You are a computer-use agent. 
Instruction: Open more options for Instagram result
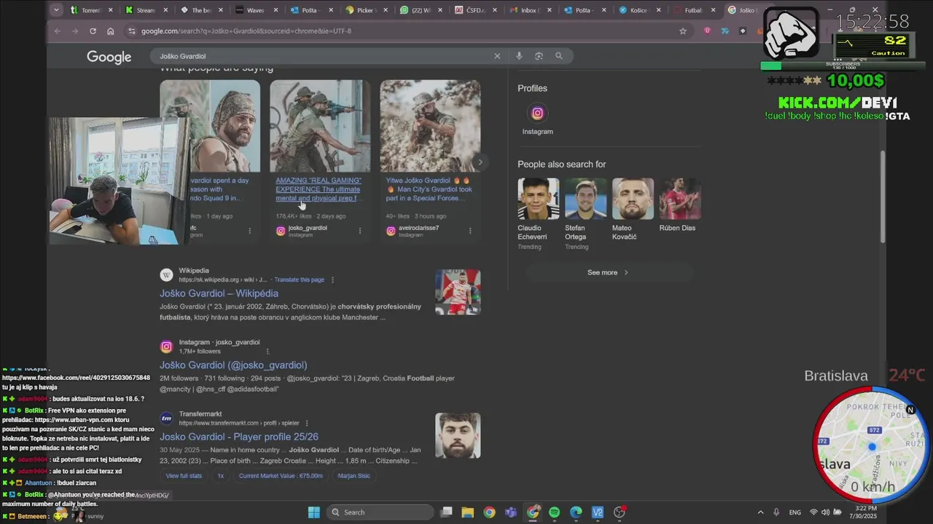tap(267, 352)
